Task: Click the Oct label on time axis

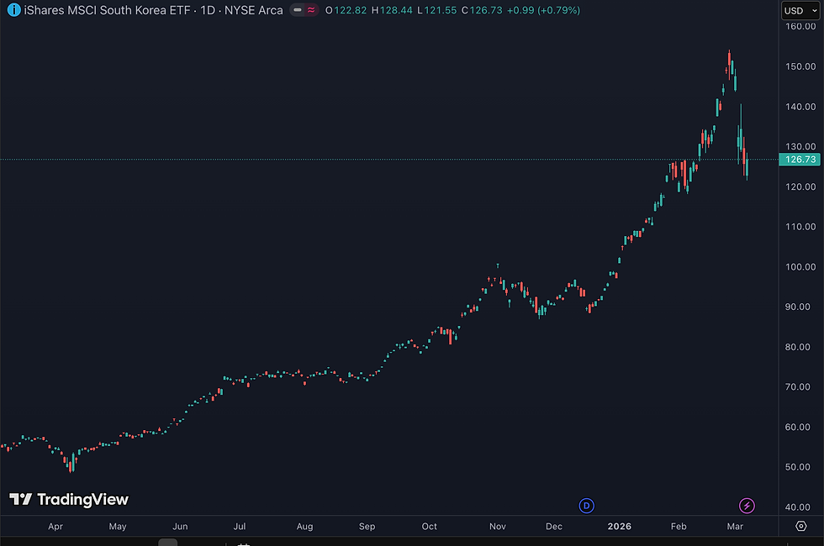Action: tap(430, 527)
